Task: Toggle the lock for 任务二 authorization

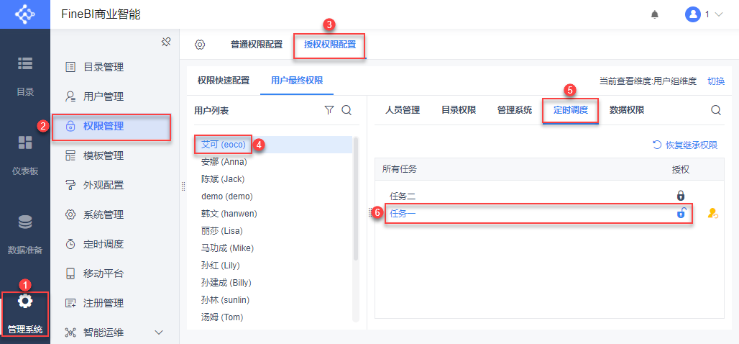Action: pyautogui.click(x=681, y=195)
